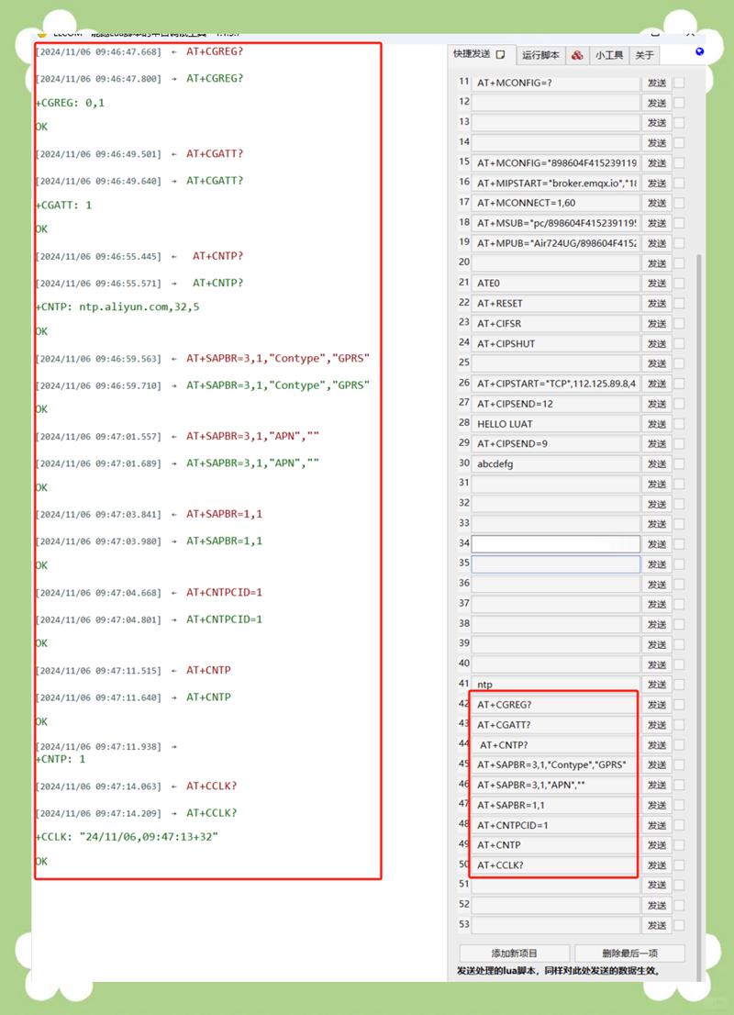Tick the checkbox for row 50 AT+CCLK?
Screen dimensions: 734x1015
coord(679,864)
